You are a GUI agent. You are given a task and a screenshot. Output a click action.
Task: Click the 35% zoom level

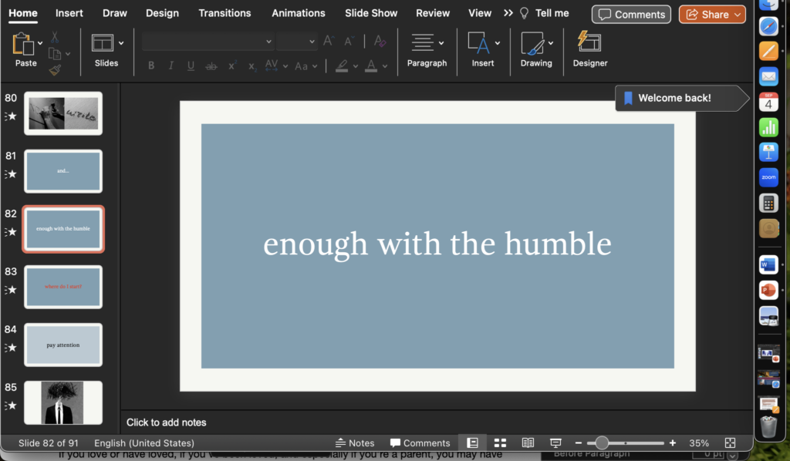[x=699, y=442]
